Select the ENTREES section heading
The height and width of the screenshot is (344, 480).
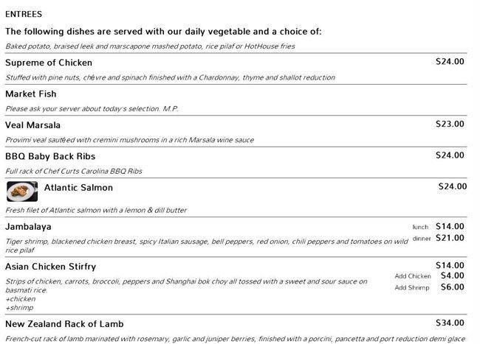(24, 14)
